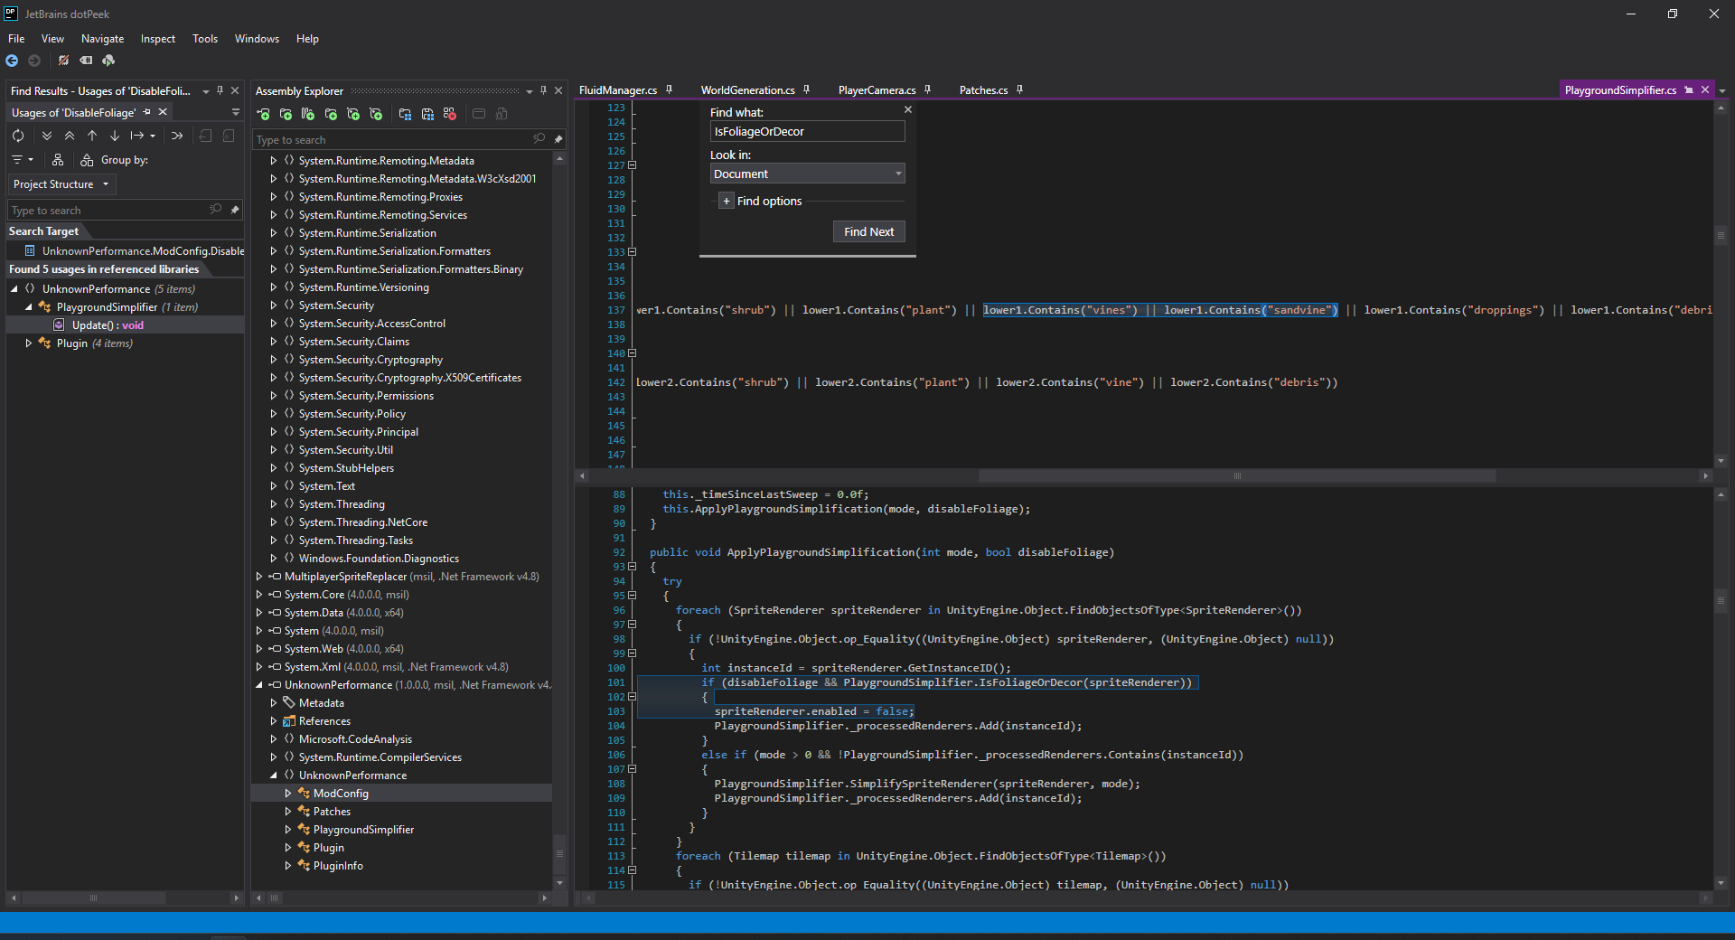
Task: Pin the Find Results search filter
Action: [235, 210]
